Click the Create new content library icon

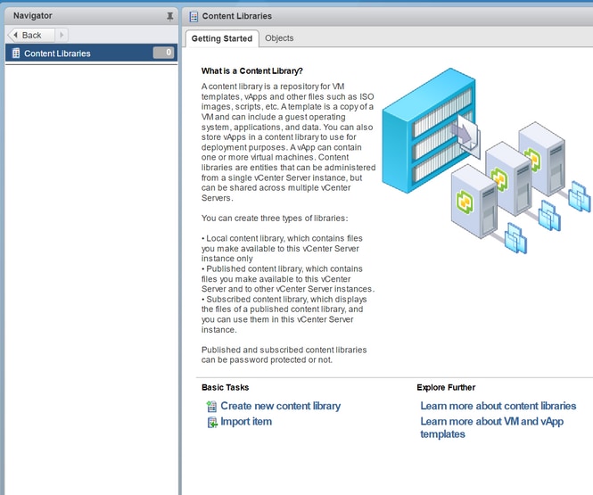pos(212,407)
